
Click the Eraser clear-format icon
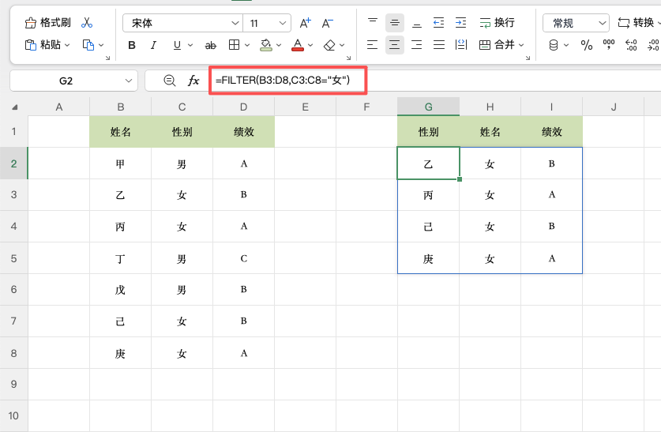[329, 45]
